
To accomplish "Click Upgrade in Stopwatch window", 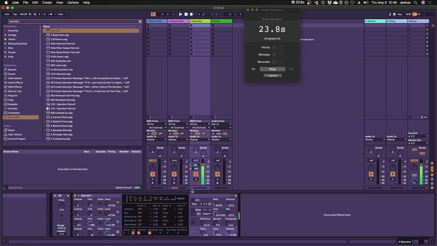I will 272,76.
